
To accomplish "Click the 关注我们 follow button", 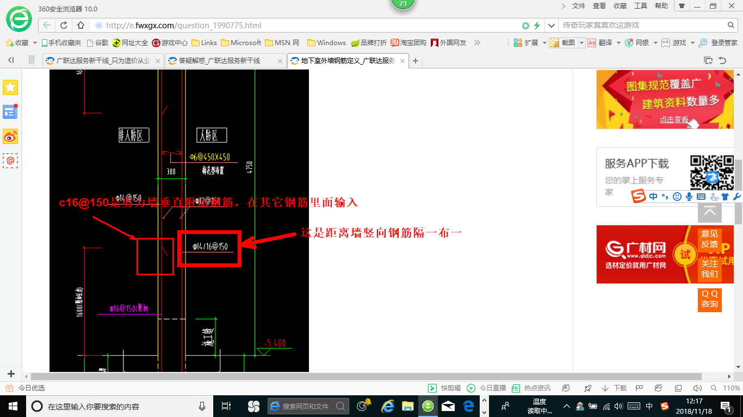I will coord(709,269).
